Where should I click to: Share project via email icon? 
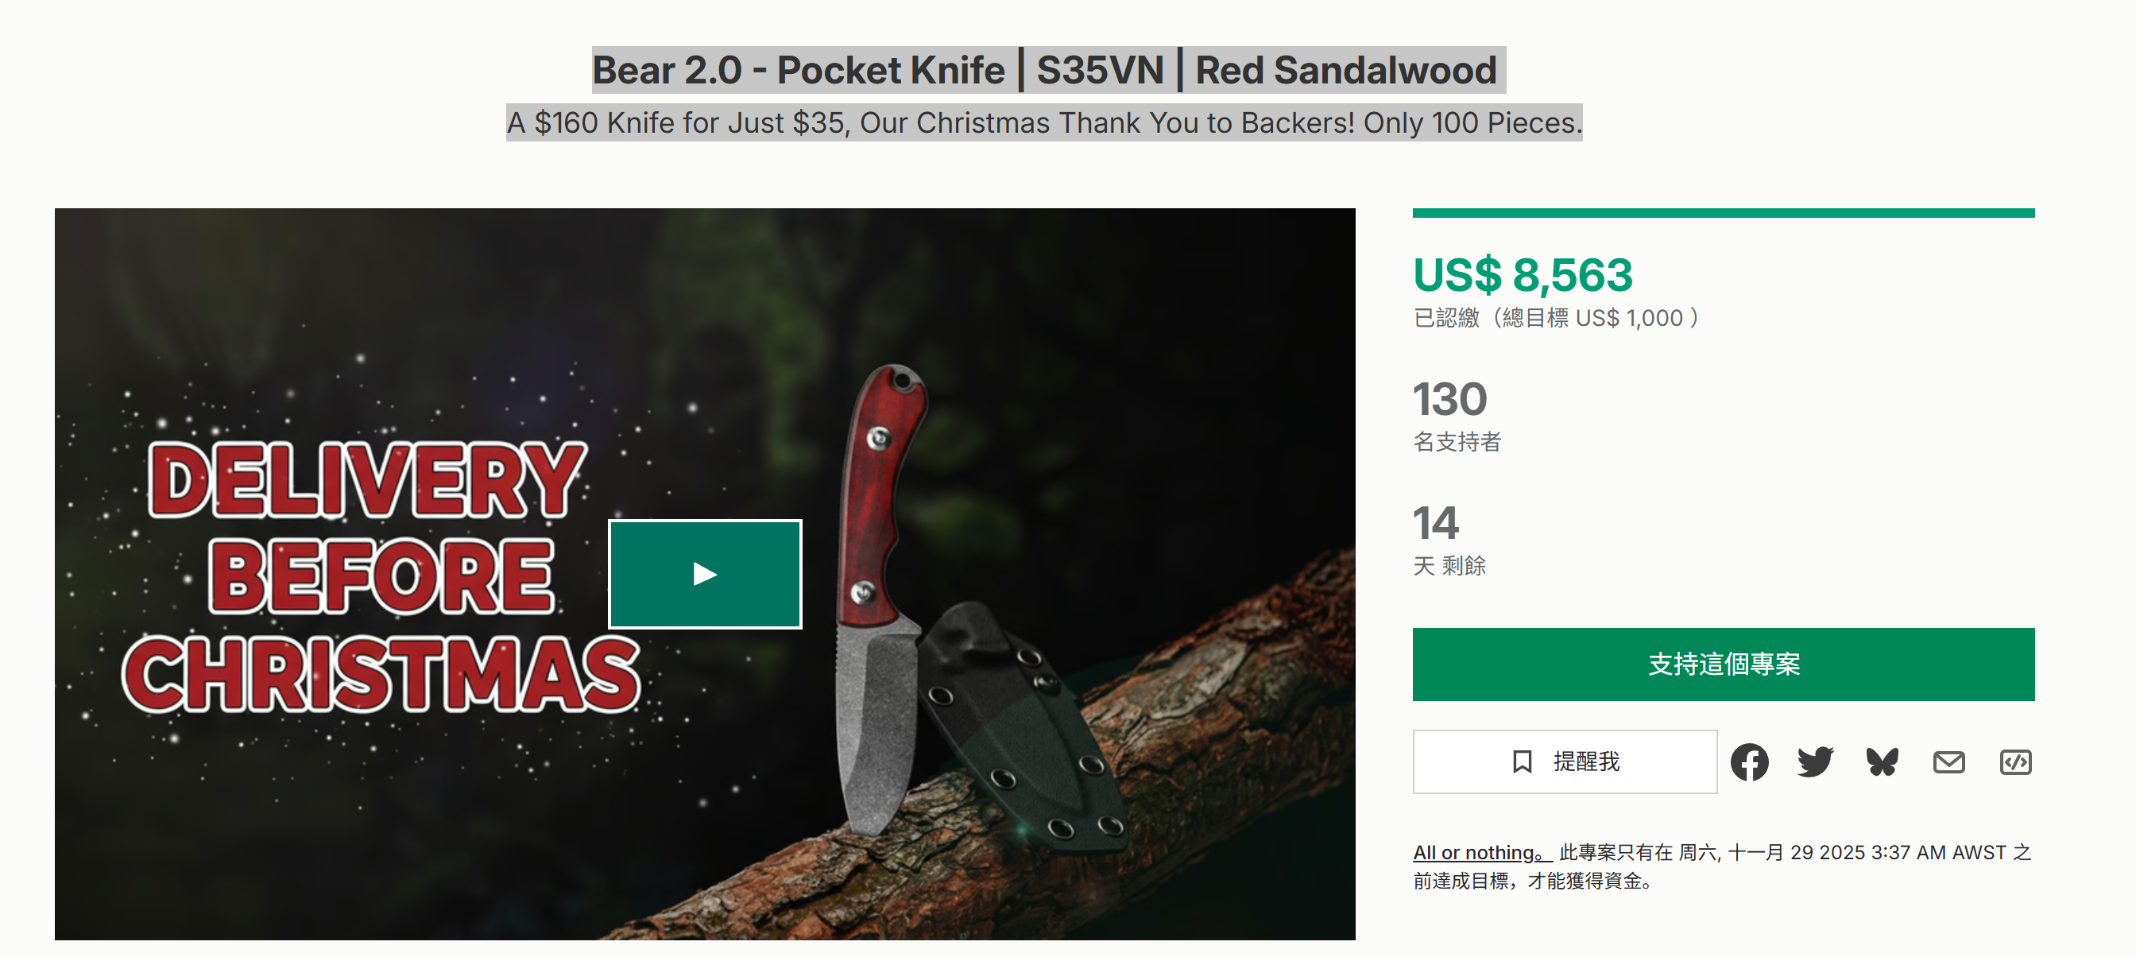(1948, 761)
